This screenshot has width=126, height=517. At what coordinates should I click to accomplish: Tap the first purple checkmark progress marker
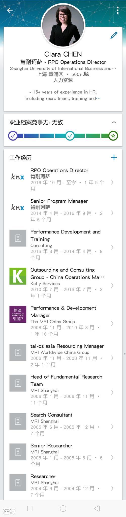[13, 136]
